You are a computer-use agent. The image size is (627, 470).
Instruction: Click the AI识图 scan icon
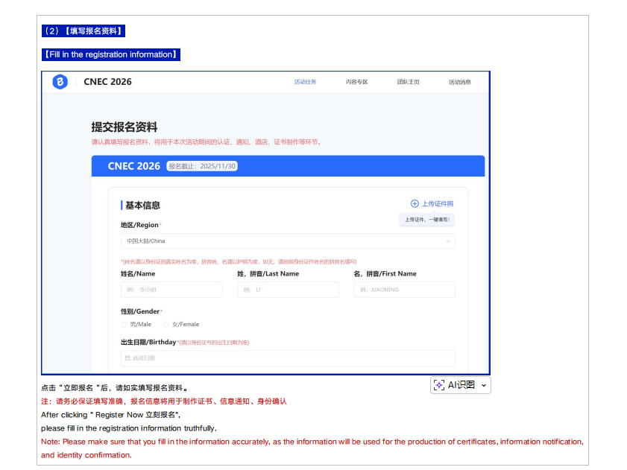coord(439,385)
